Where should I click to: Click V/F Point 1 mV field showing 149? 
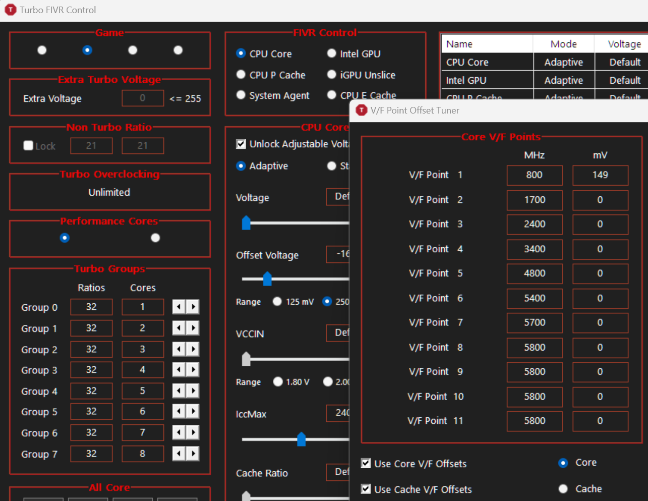pyautogui.click(x=600, y=175)
